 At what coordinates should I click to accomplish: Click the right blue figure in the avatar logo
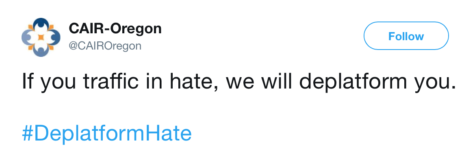click(x=54, y=37)
